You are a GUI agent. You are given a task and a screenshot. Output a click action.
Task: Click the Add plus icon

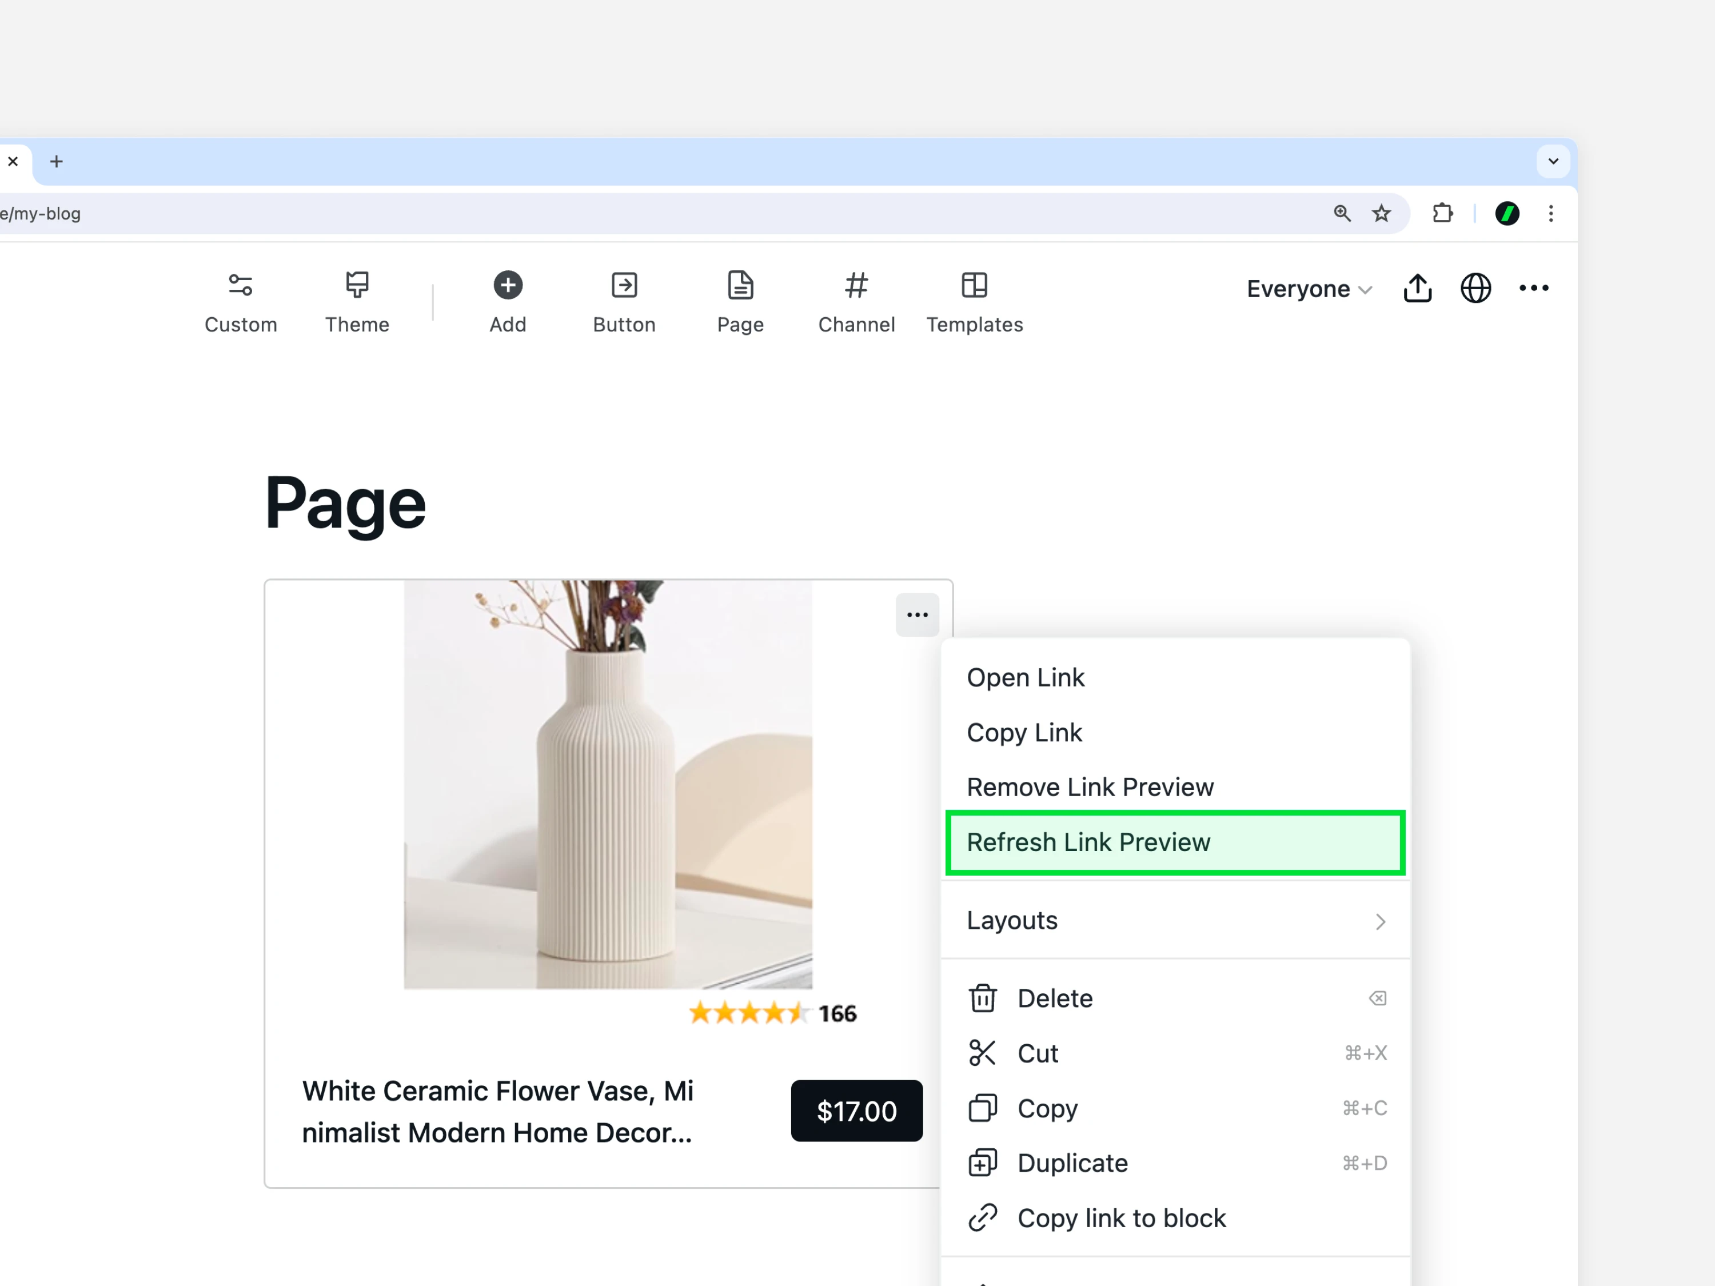pos(508,285)
